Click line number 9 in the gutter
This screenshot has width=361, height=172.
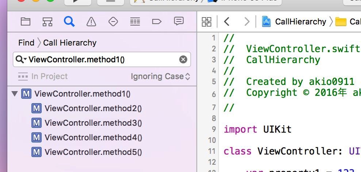[214, 129]
